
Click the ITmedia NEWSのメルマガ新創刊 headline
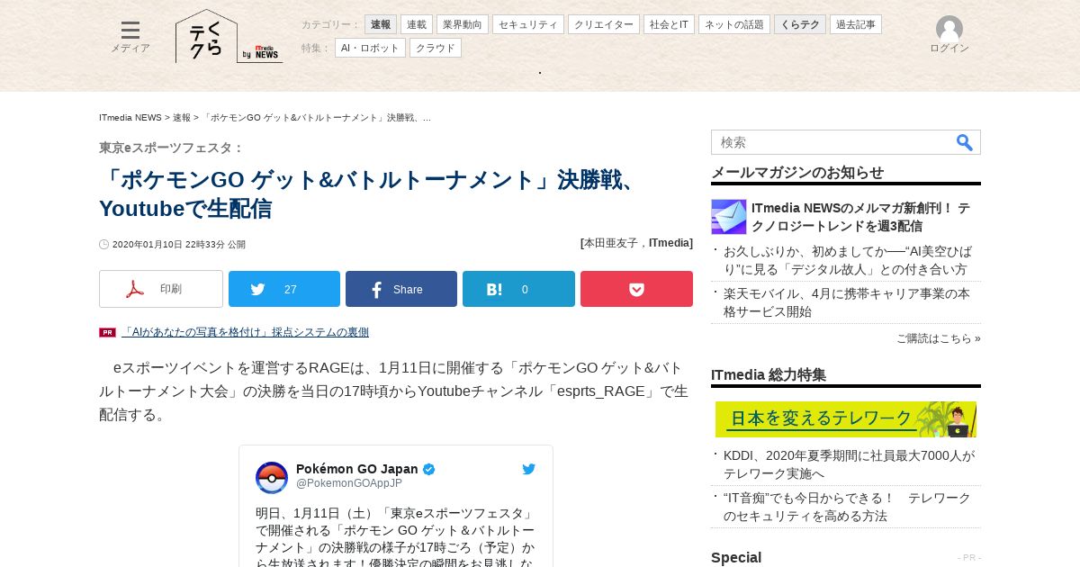[861, 217]
